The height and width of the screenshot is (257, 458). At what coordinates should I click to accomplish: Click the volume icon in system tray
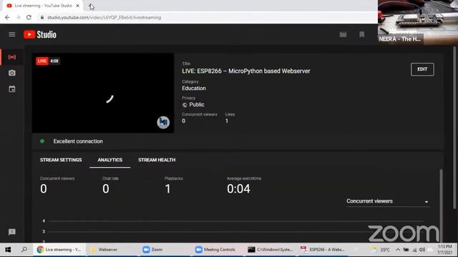point(422,250)
